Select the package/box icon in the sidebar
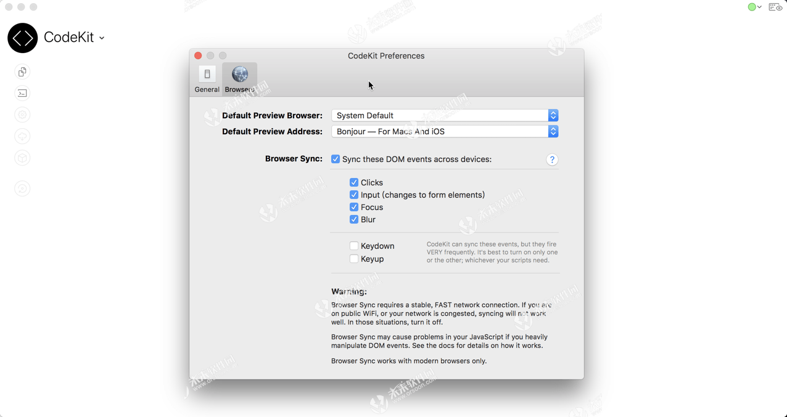 pyautogui.click(x=22, y=158)
